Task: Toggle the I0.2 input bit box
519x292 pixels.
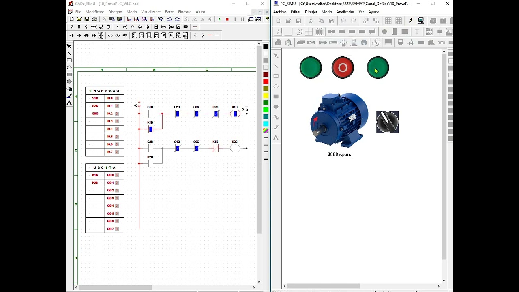Action: point(116,114)
